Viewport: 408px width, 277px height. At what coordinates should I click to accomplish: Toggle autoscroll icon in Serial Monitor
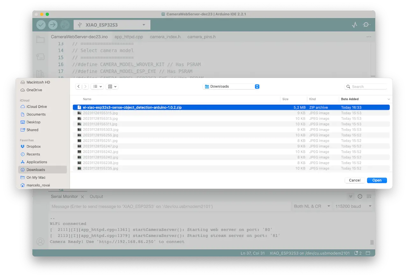pyautogui.click(x=351, y=197)
